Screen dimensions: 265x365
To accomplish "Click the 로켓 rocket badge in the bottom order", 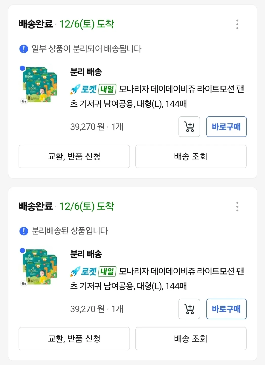I will tap(83, 271).
